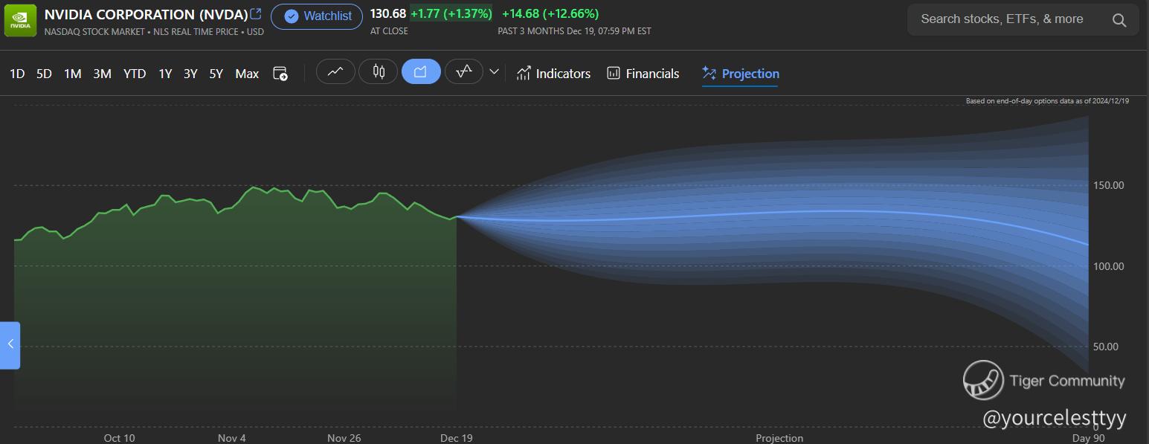Screen dimensions: 1149x444
Task: Click the 50.00 price axis label
Action: pyautogui.click(x=1106, y=347)
